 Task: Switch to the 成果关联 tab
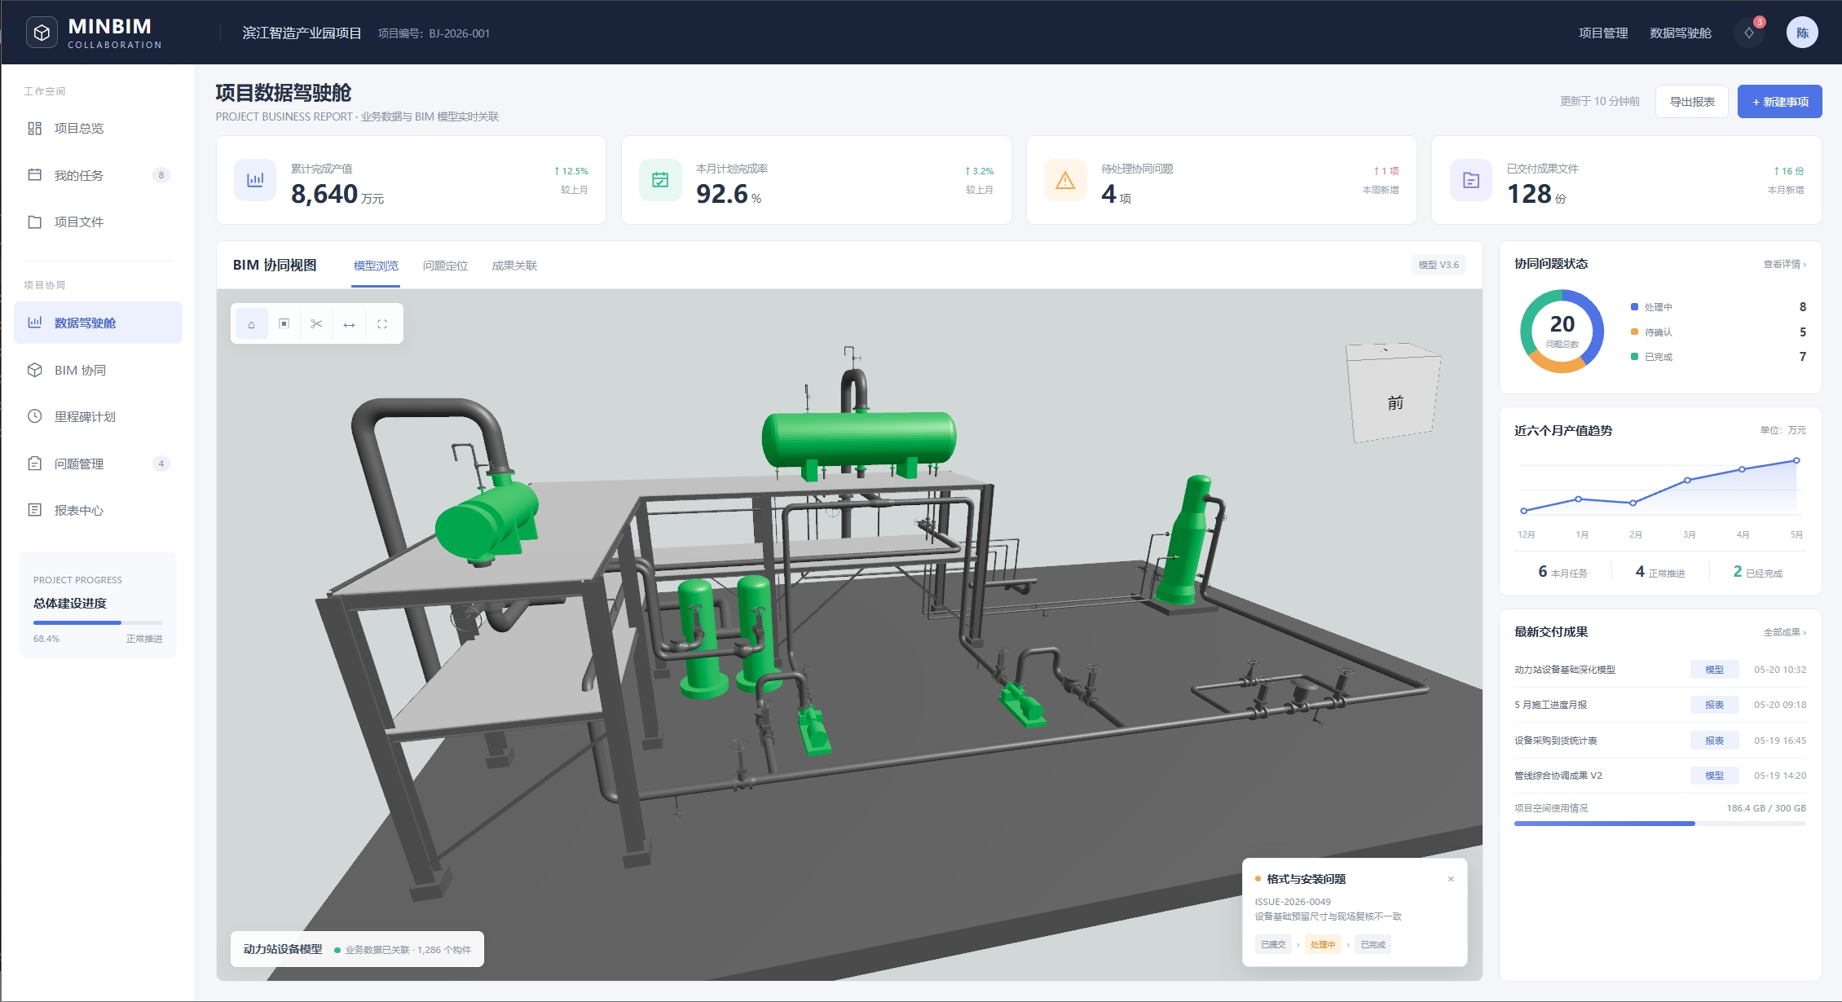pyautogui.click(x=514, y=266)
